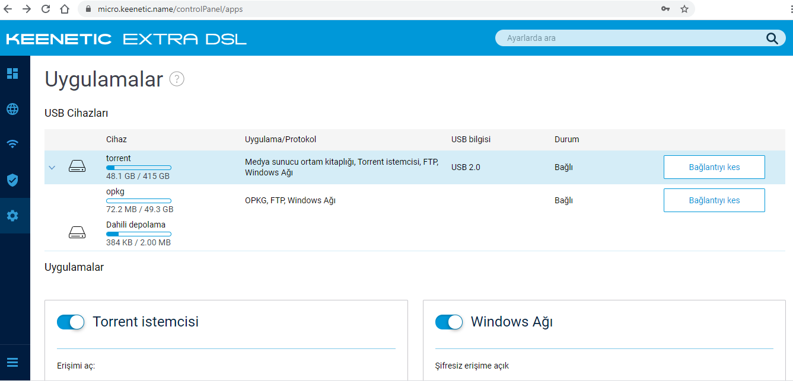Screen dimensions: 793x381
Task: Click 'Şifresiz erişime açık' label
Action: 472,366
